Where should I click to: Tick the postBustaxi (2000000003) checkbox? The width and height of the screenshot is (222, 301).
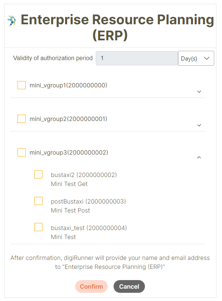click(x=38, y=201)
